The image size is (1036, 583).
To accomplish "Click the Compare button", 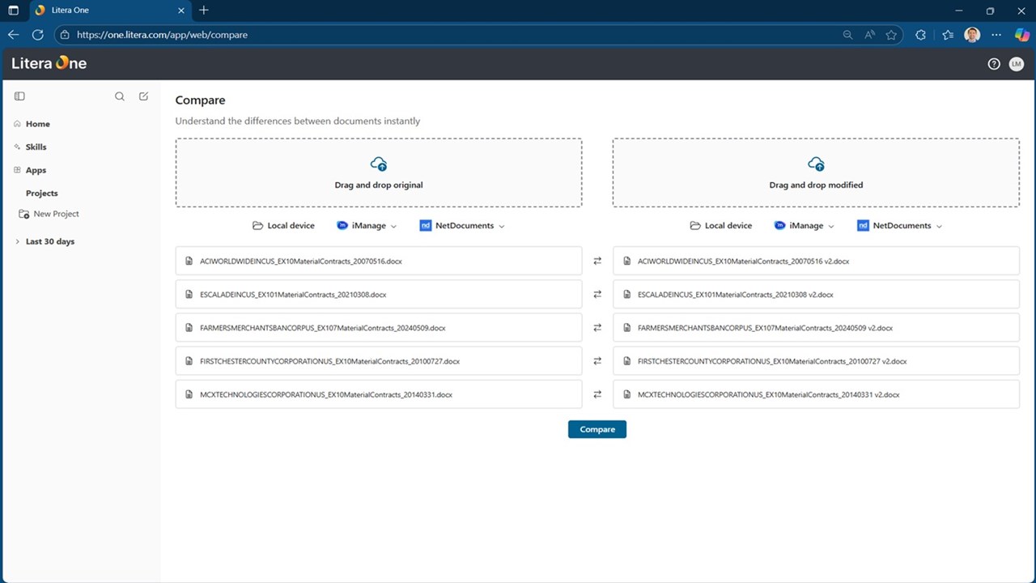I will pyautogui.click(x=597, y=429).
